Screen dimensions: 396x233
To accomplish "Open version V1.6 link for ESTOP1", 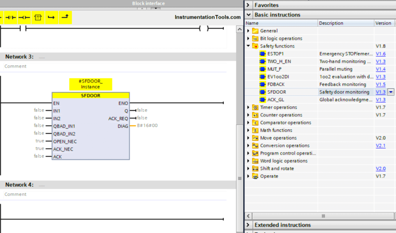I will click(x=381, y=54).
